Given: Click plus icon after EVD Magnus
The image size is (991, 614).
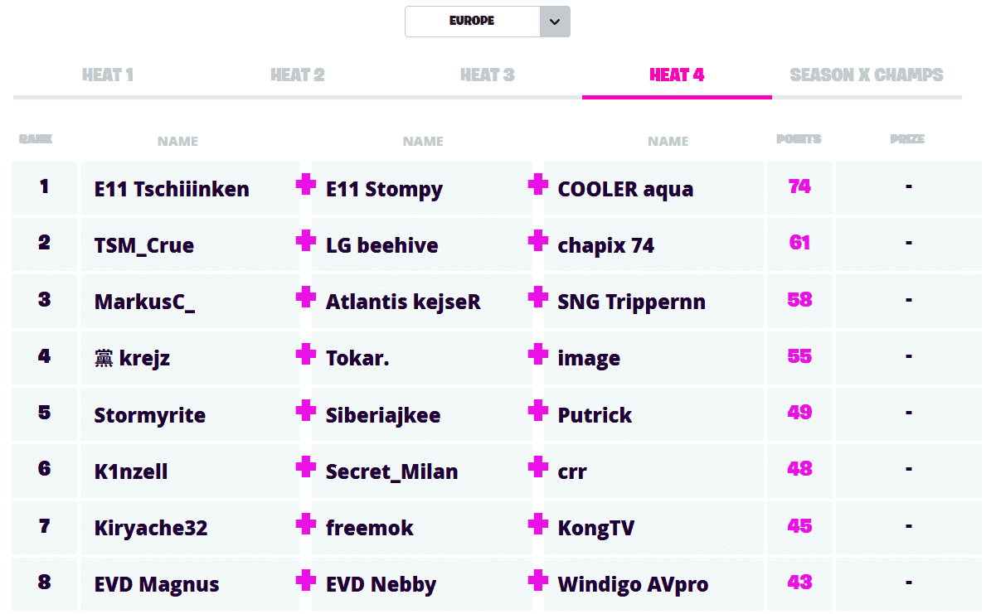Looking at the screenshot, I should click(306, 580).
